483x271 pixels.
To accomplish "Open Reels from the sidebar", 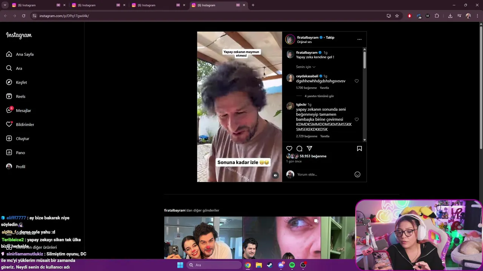I will (x=16, y=96).
